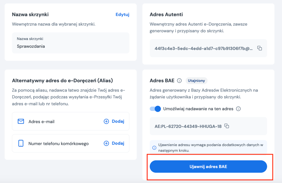
Task: Click info icon in Ujawnienie adresu notice
Action: tap(154, 148)
